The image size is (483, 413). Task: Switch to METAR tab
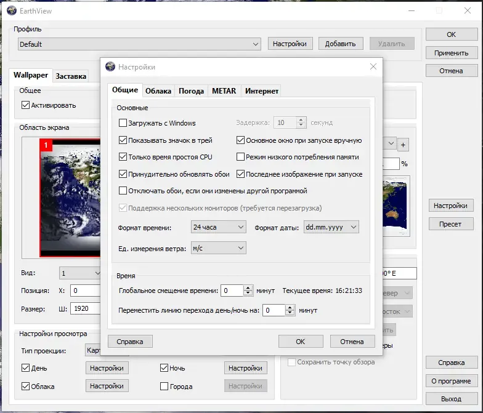click(224, 91)
